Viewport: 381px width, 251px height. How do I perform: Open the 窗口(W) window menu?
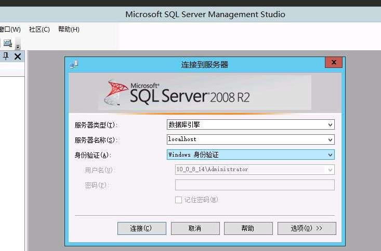pyautogui.click(x=10, y=30)
